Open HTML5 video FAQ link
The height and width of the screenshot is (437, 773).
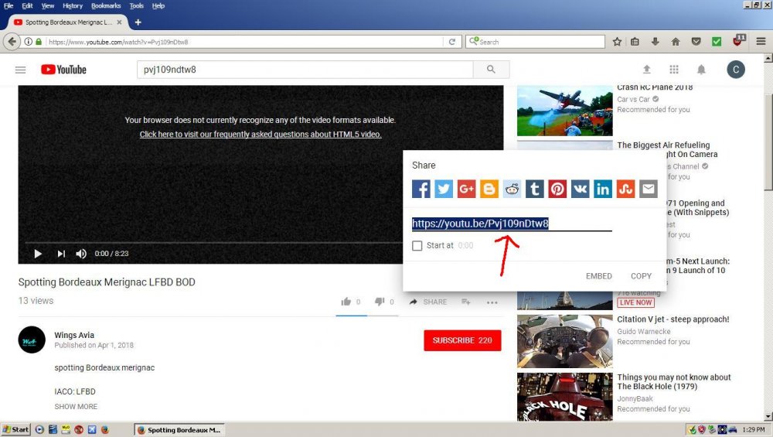click(261, 134)
